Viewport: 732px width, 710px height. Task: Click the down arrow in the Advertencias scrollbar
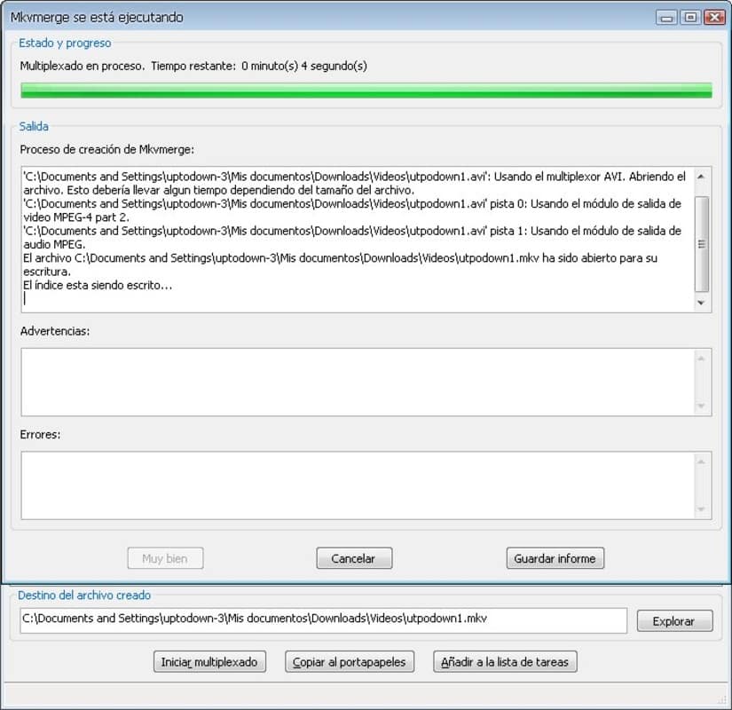coord(702,406)
